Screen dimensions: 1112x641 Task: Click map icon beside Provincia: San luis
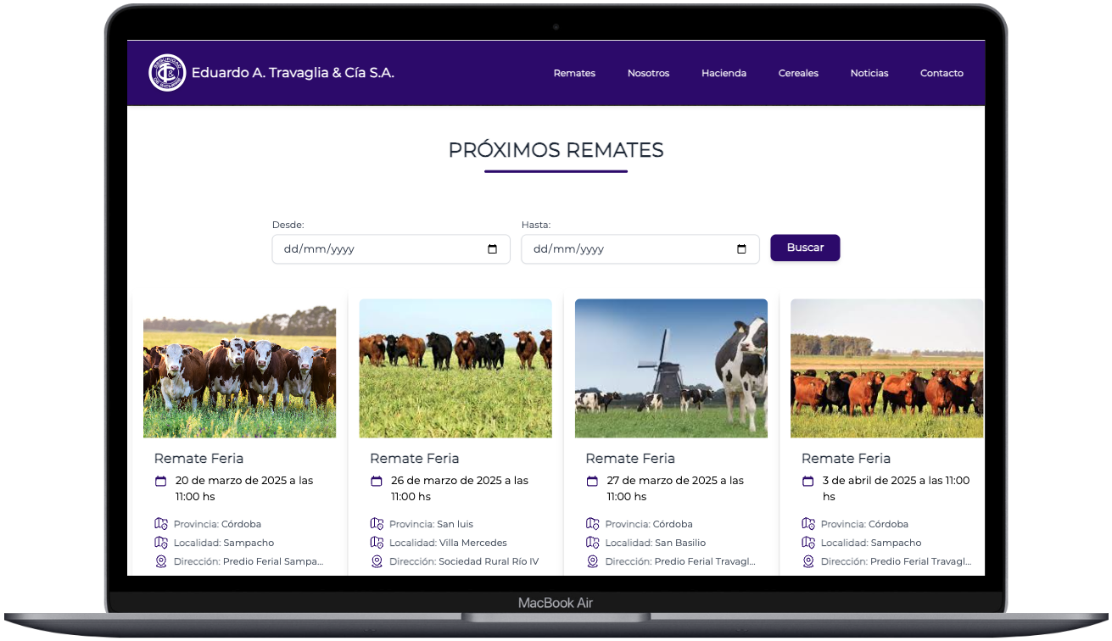pyautogui.click(x=377, y=524)
